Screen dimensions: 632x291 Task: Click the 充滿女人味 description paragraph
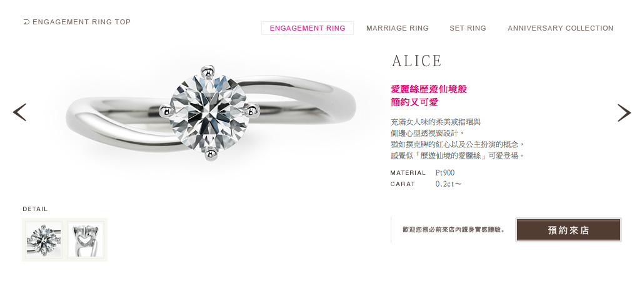(458, 139)
